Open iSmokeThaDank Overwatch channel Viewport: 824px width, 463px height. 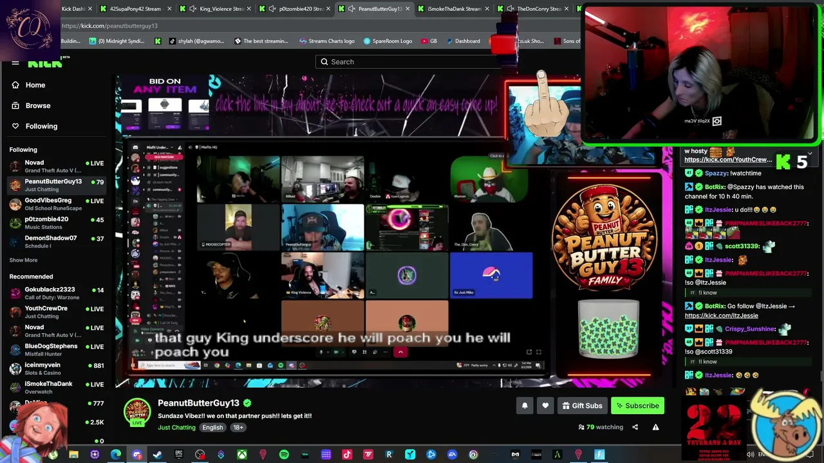[x=57, y=387]
